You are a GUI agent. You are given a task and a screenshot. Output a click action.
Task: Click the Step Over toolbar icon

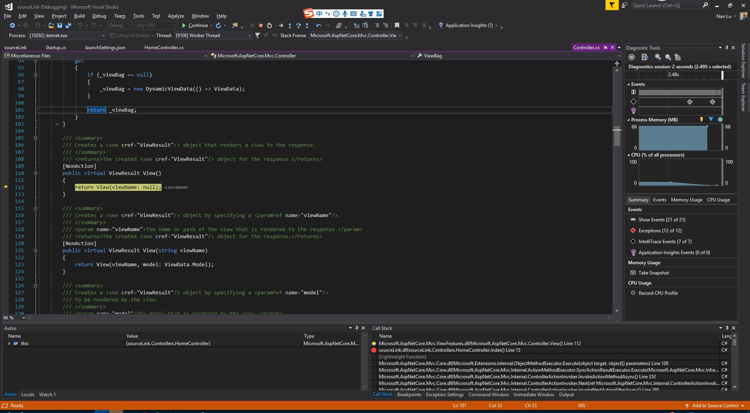298,25
